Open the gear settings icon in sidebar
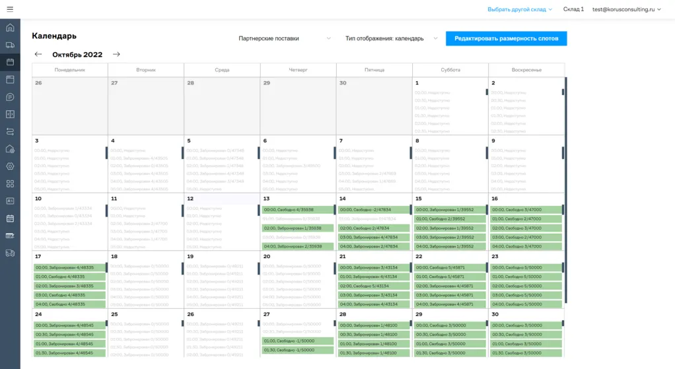Screen dimensions: 675x369 click(10, 166)
